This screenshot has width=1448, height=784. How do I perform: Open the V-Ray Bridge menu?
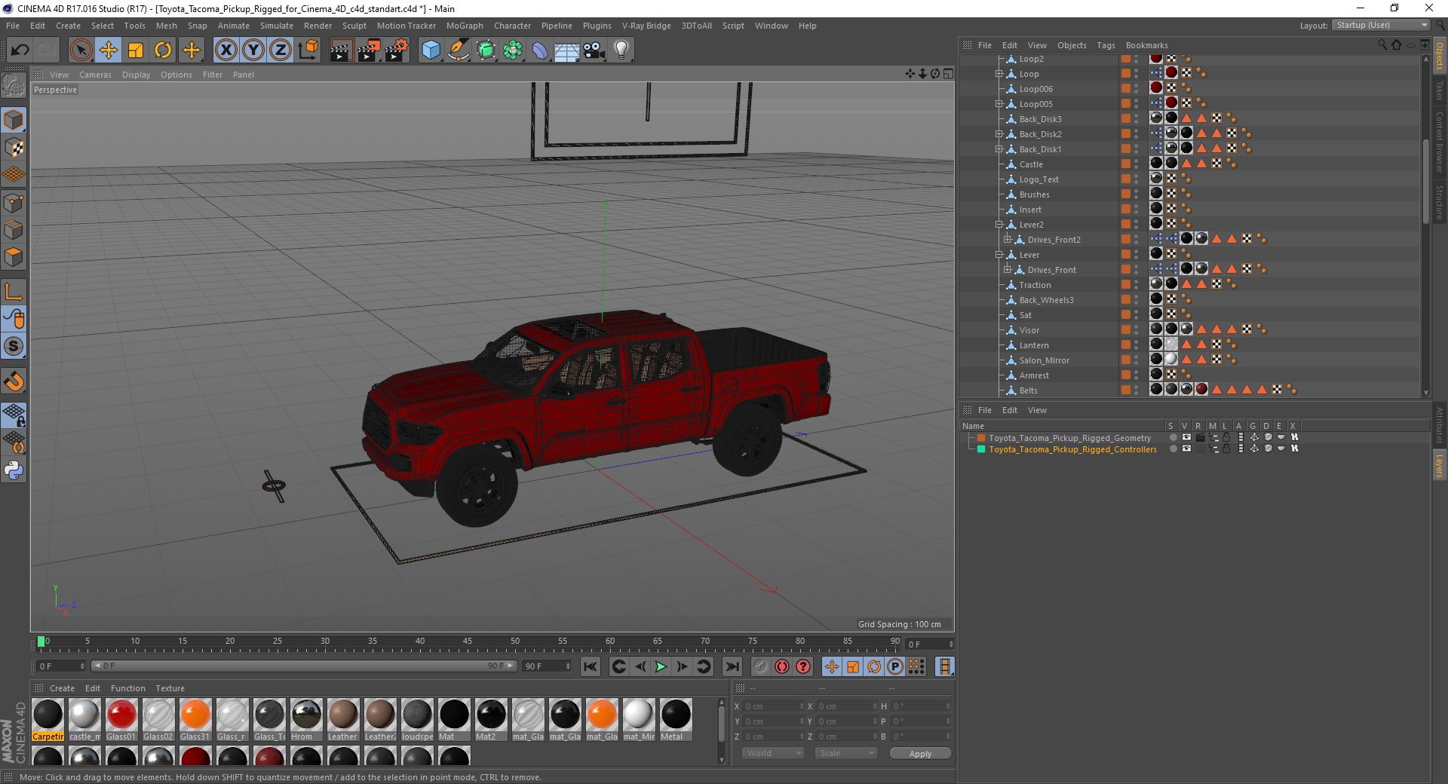(x=646, y=26)
